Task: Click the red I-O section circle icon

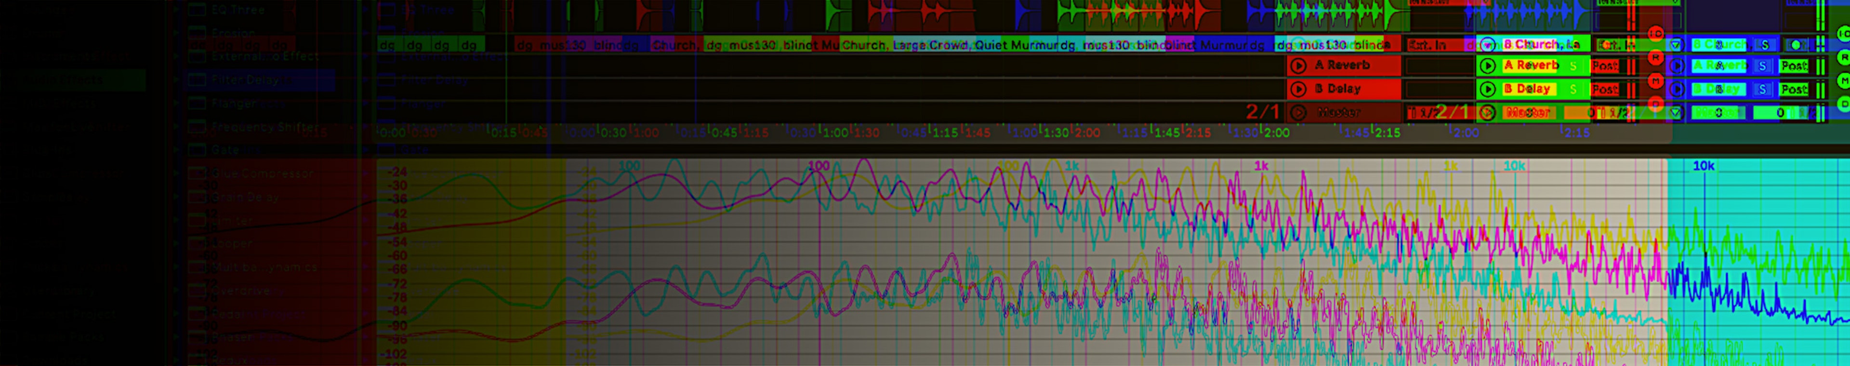Action: click(x=1655, y=34)
